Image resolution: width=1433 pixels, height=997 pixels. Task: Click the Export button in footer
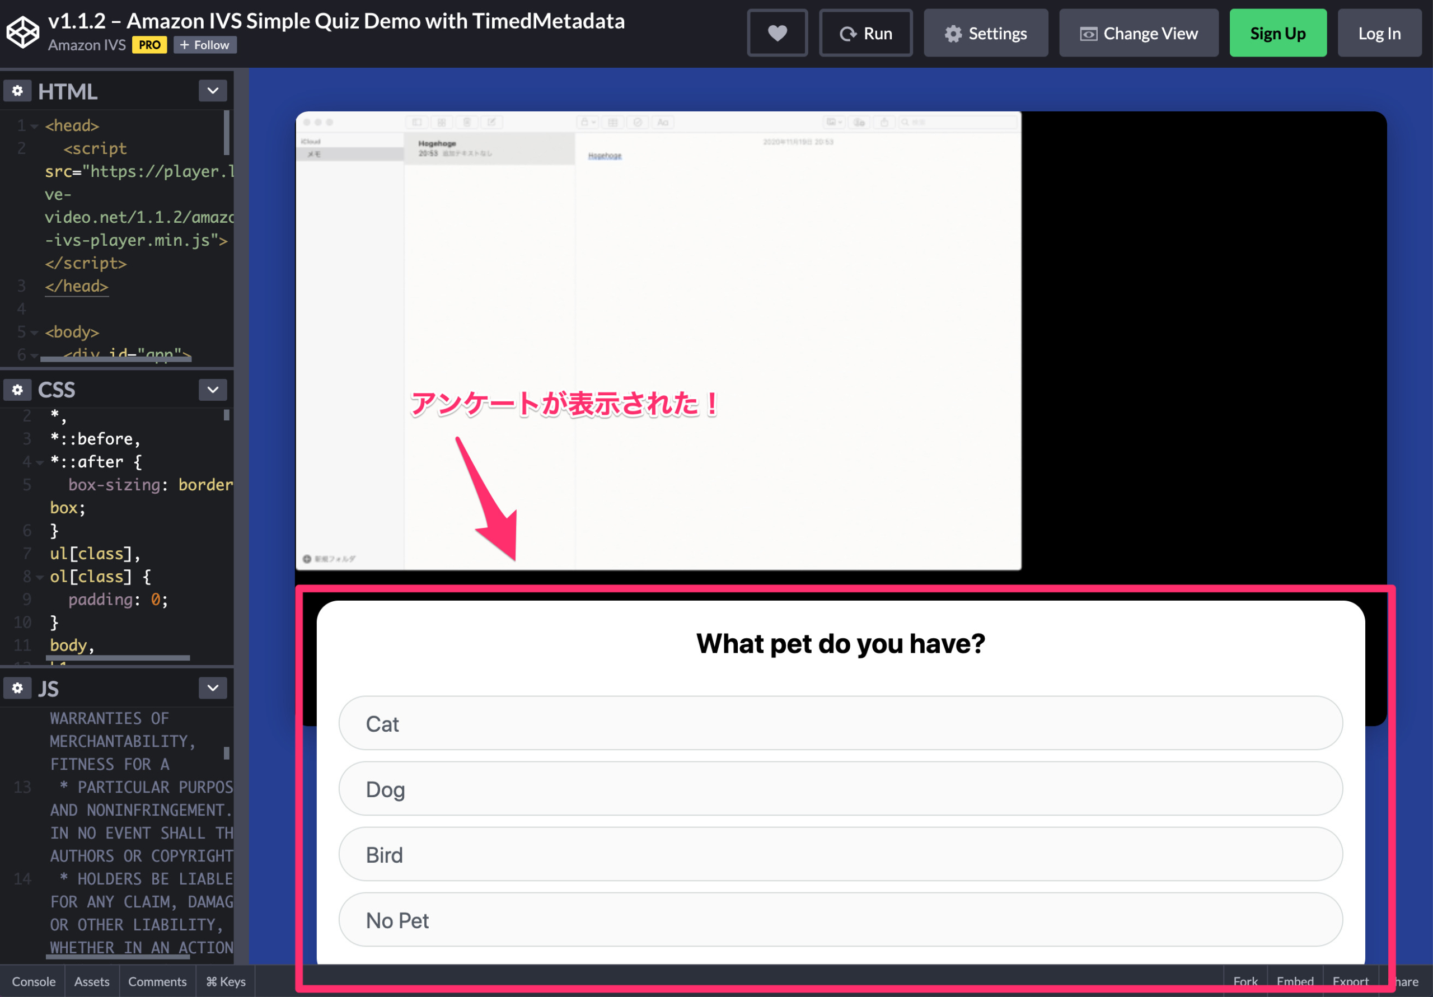pyautogui.click(x=1351, y=981)
